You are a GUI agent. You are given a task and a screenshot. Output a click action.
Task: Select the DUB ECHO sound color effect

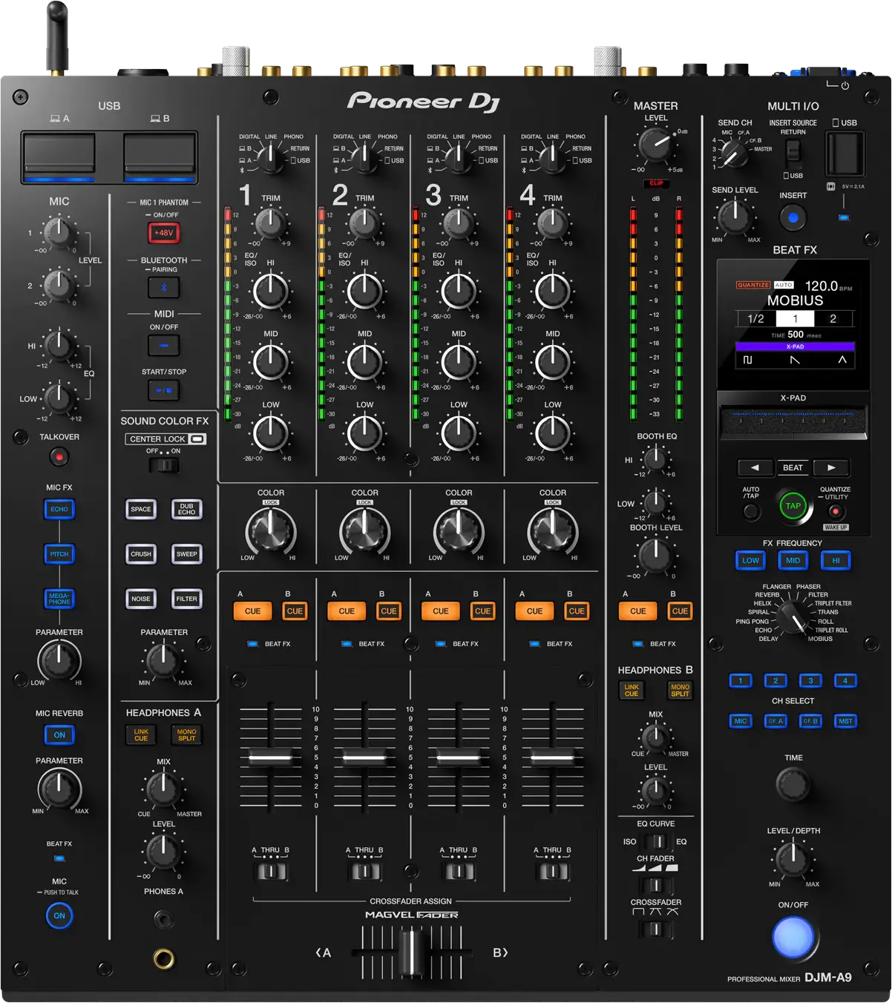187,509
